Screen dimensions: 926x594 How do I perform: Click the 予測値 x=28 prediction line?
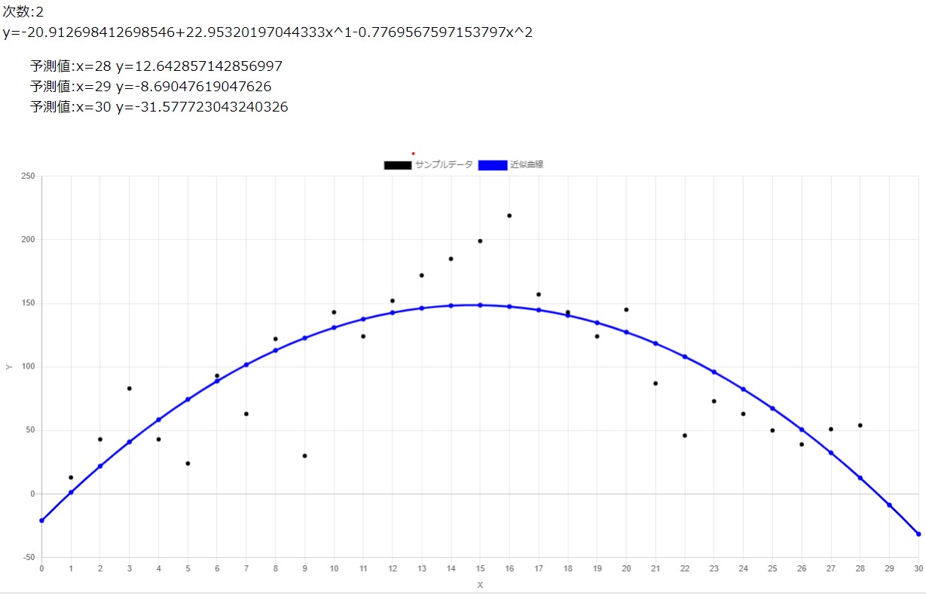[156, 66]
